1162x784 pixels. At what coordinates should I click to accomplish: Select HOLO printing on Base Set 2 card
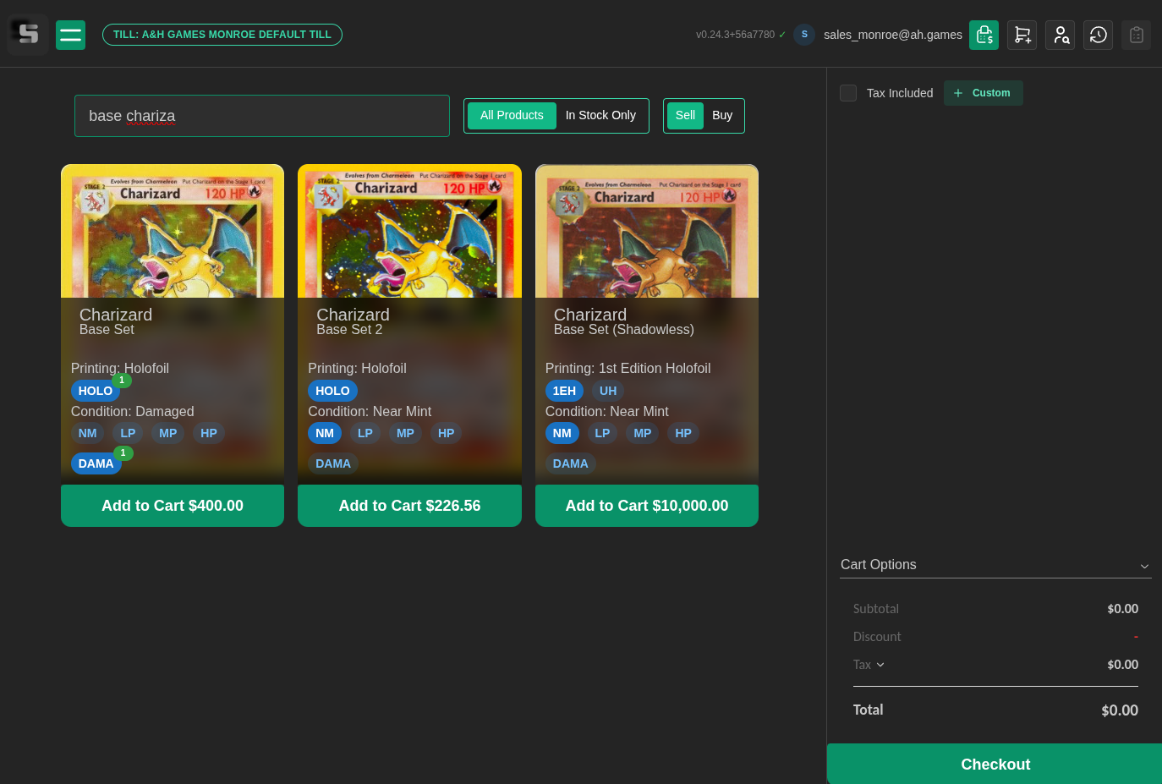pyautogui.click(x=332, y=391)
